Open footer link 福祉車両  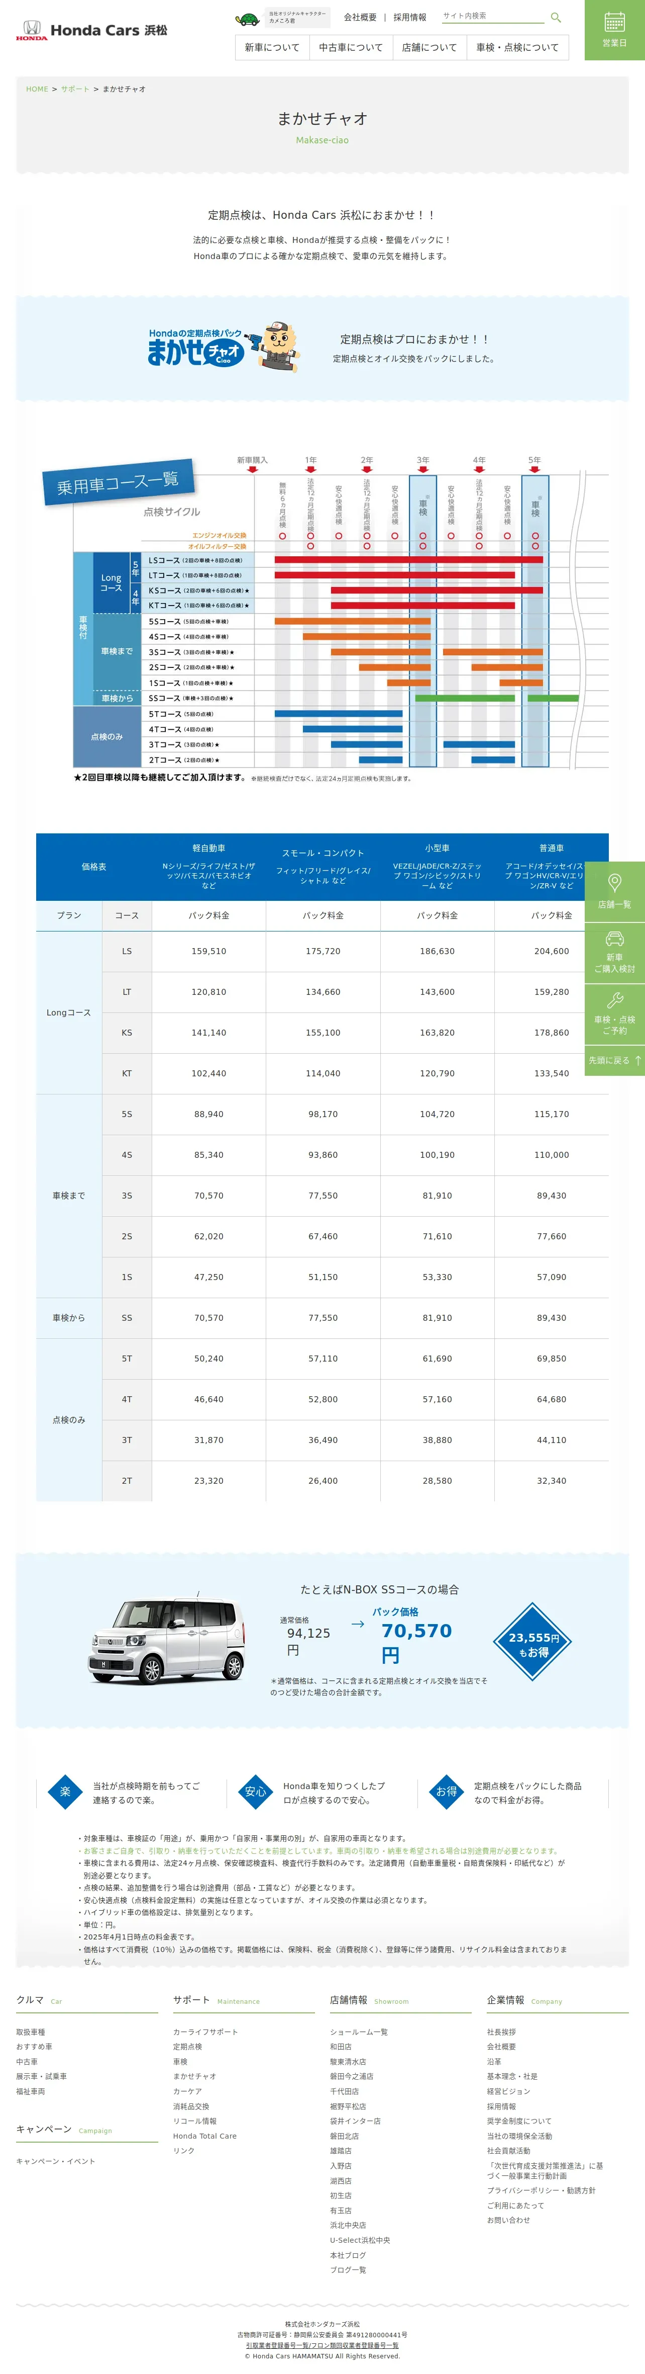click(x=30, y=2092)
